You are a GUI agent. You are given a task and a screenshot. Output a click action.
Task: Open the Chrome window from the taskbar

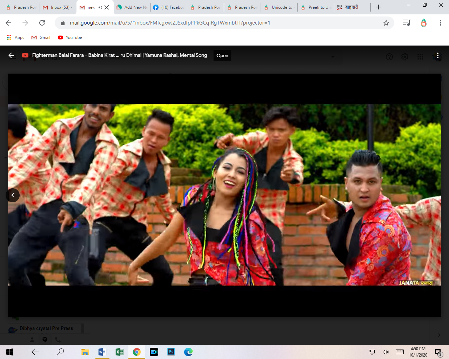136,352
